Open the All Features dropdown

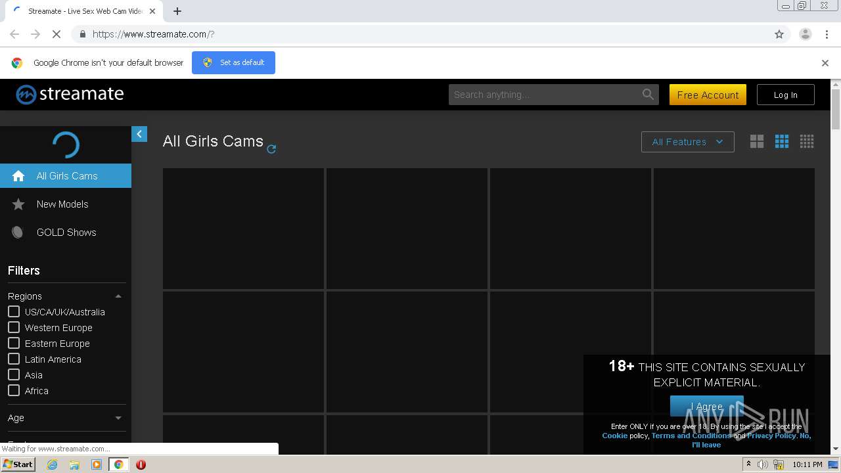pyautogui.click(x=687, y=142)
